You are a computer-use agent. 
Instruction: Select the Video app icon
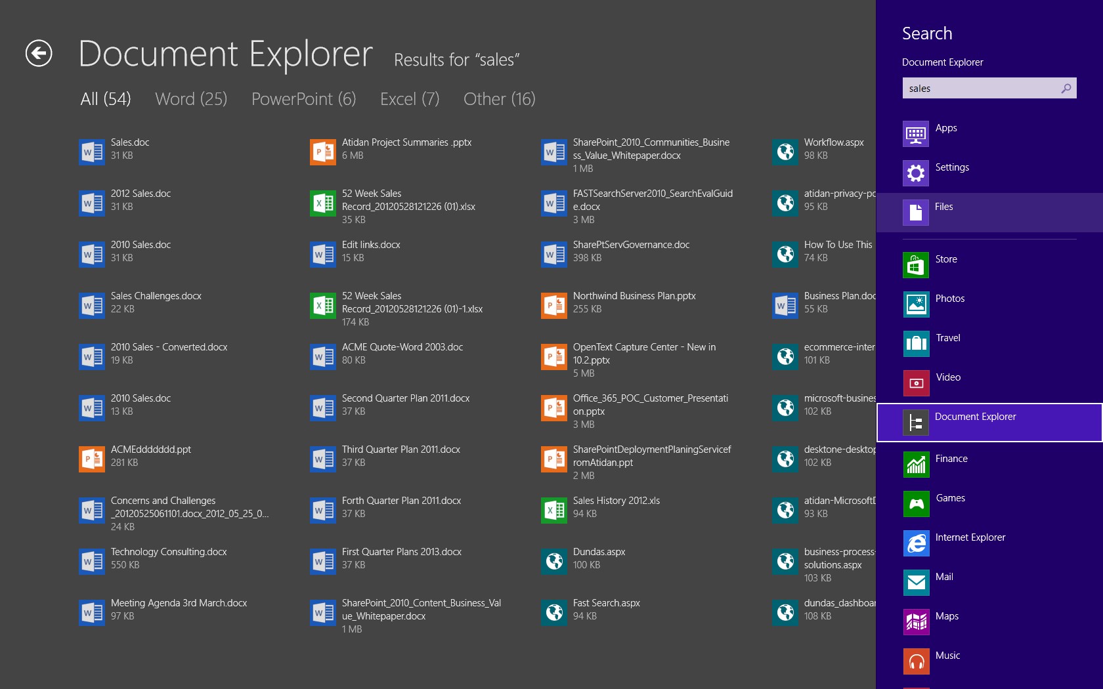[916, 383]
